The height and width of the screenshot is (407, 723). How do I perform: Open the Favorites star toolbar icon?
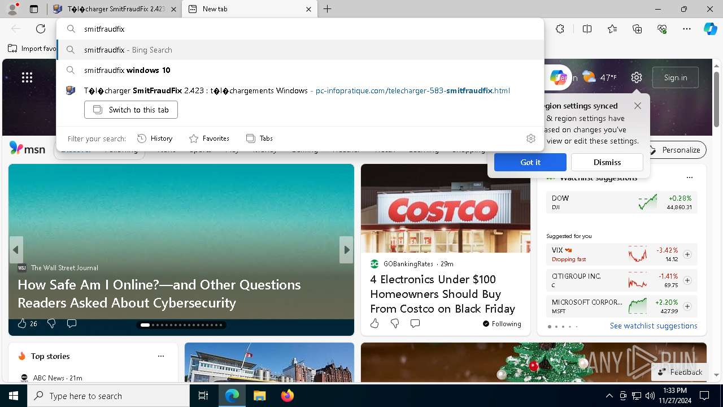point(612,29)
